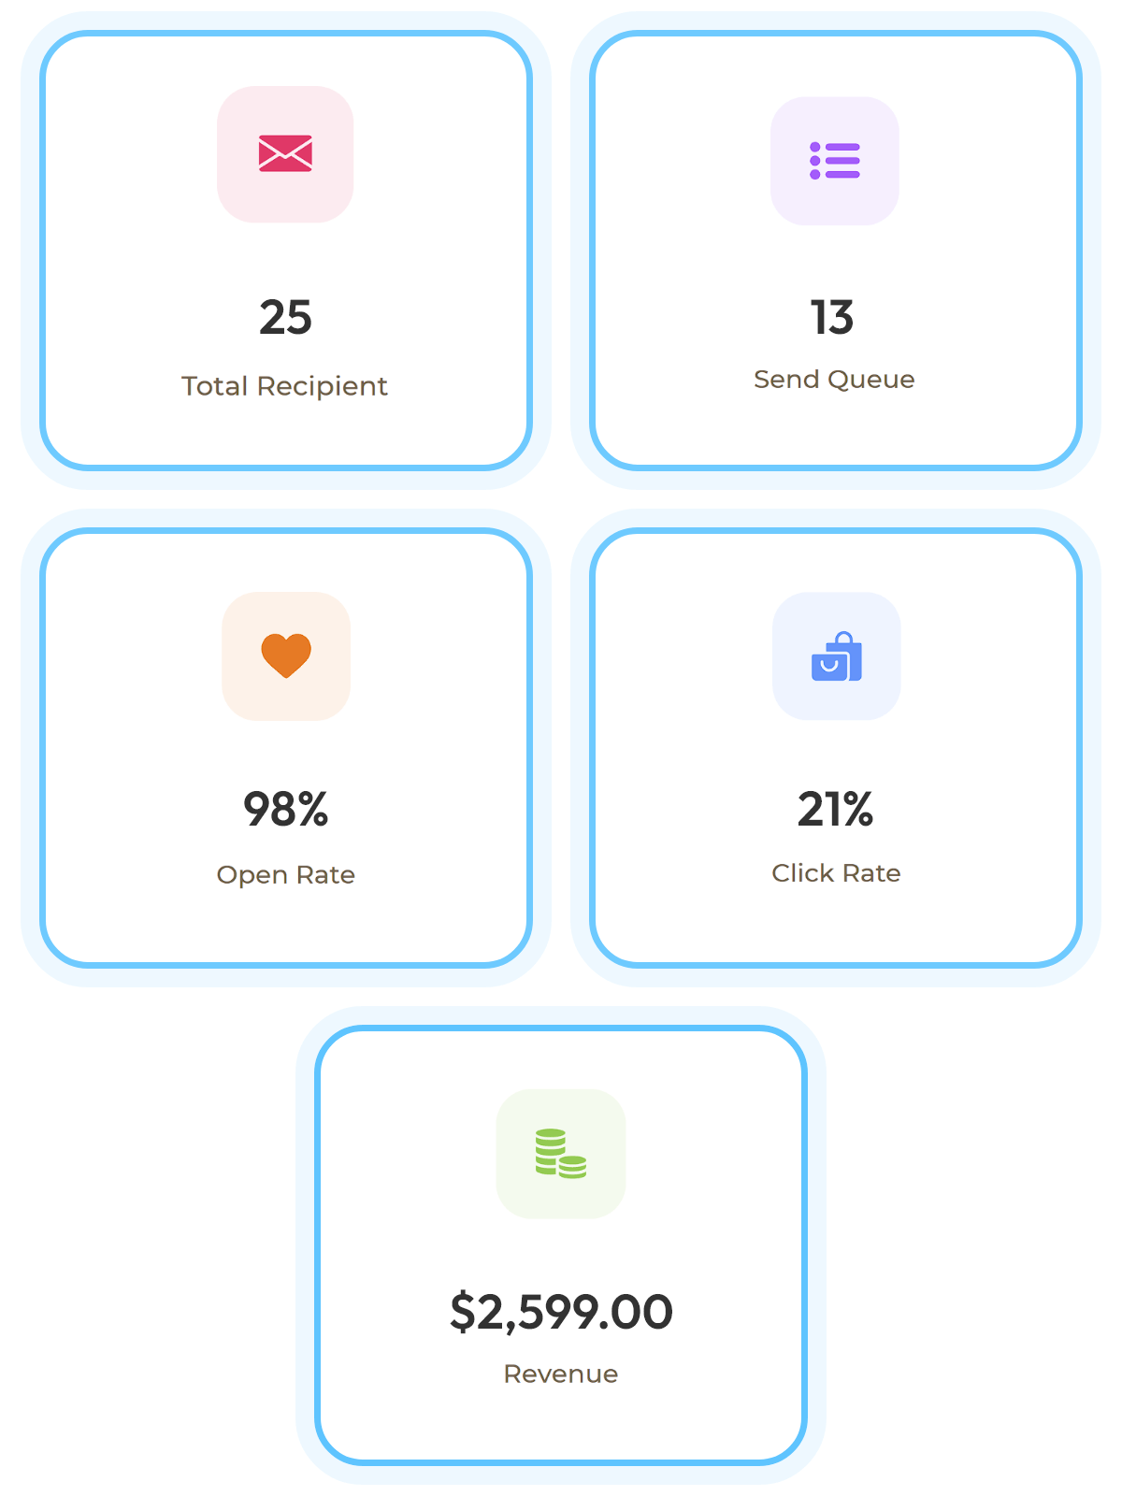Select the Send Queue label
Screen dimensions: 1122x1496
835,380
